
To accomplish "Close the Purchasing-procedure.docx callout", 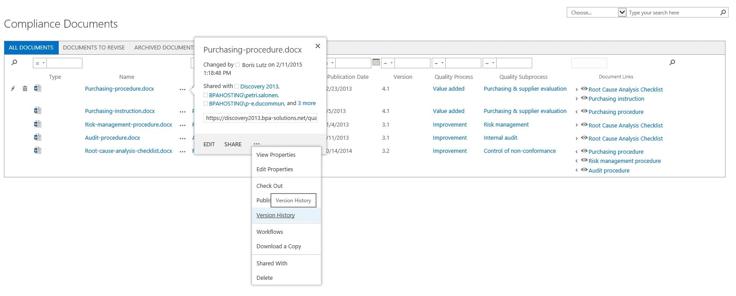I will [x=318, y=46].
